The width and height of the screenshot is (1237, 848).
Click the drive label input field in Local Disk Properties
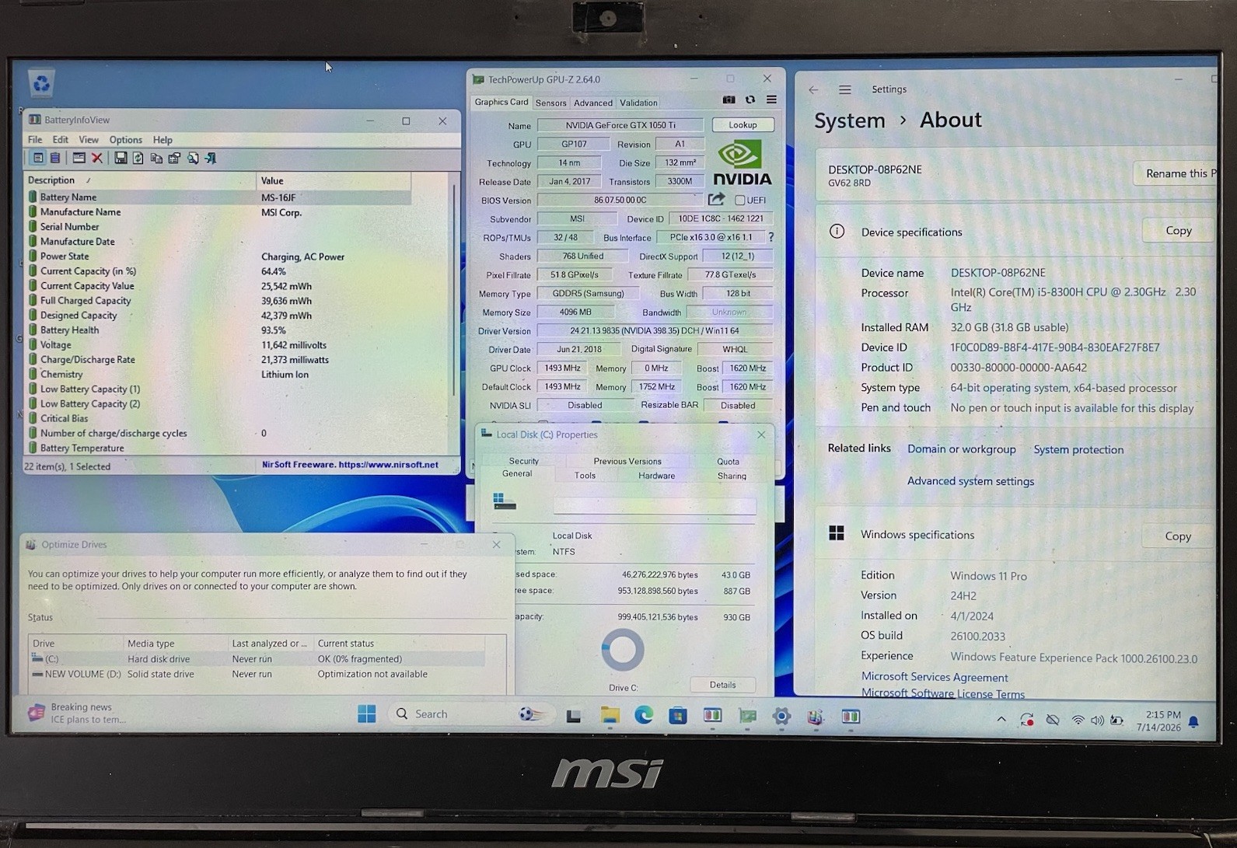654,506
